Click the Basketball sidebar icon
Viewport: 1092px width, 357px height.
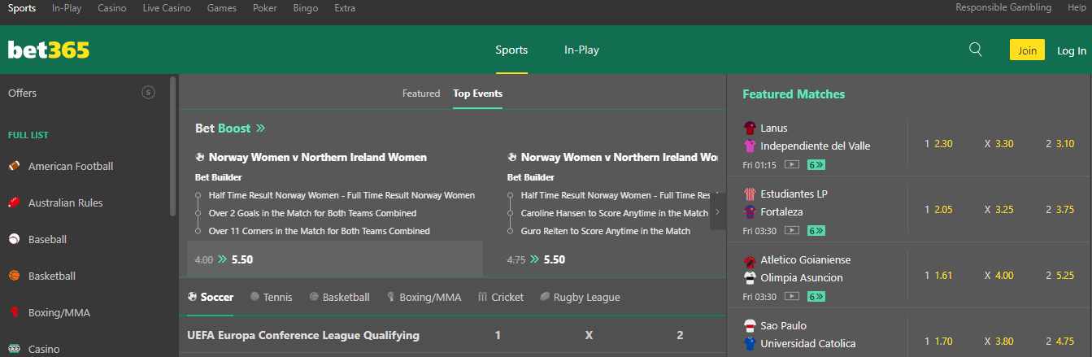pos(14,276)
